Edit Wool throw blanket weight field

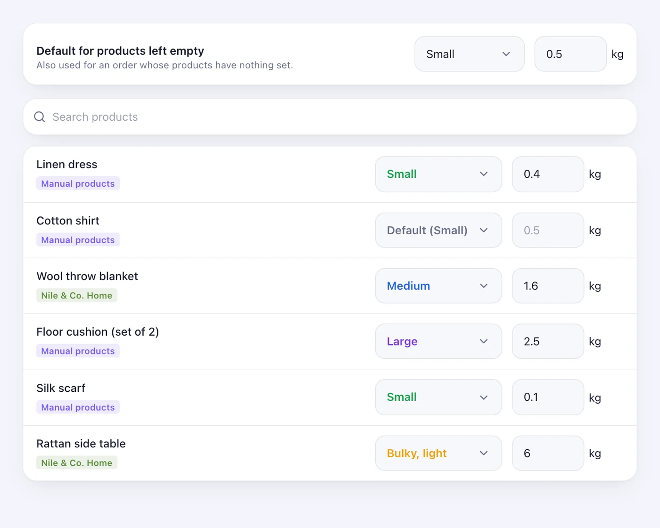548,286
